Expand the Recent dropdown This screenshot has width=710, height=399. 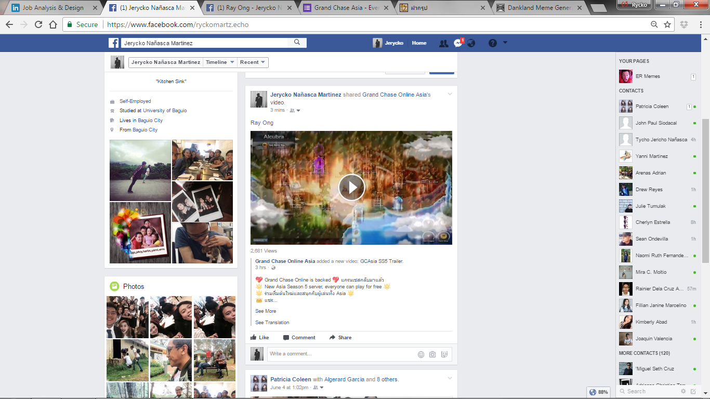coord(253,62)
